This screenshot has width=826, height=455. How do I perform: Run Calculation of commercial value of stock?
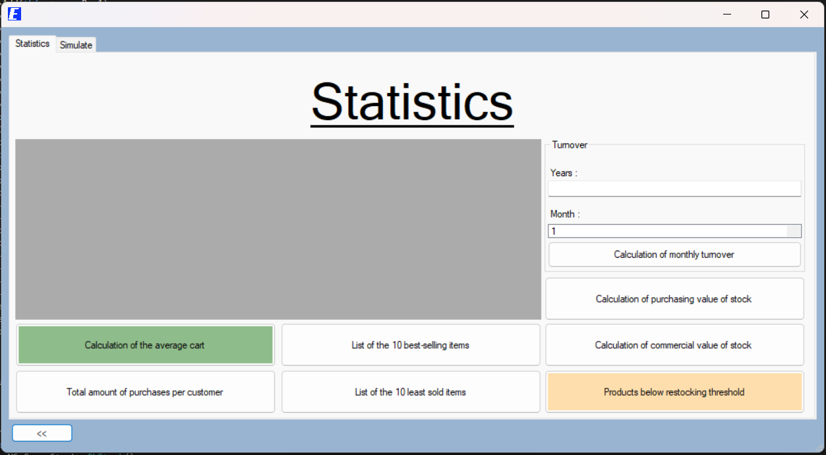click(x=674, y=345)
